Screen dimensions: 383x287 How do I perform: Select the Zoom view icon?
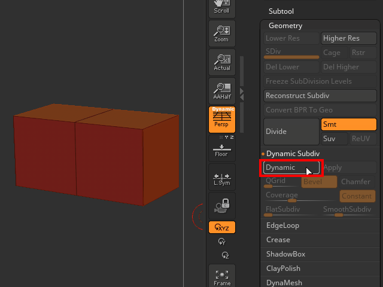[x=221, y=33]
